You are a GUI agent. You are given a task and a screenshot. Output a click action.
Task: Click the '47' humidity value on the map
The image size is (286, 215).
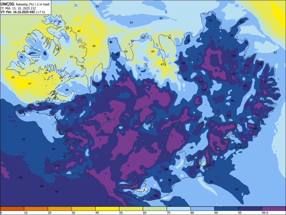click(79, 31)
